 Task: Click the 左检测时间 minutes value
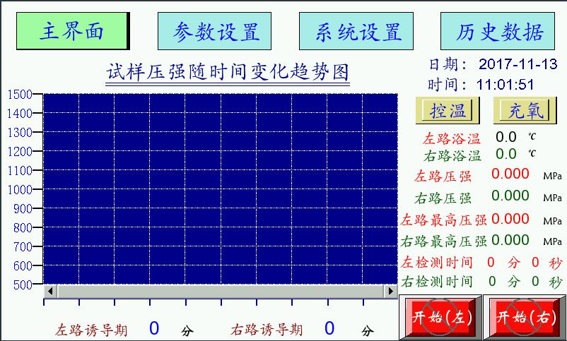[491, 262]
